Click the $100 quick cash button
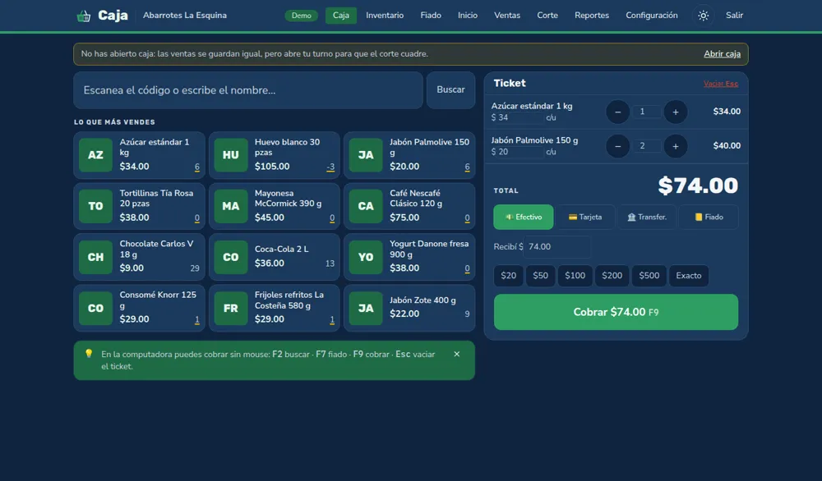Viewport: 822px width, 481px height. [x=575, y=276]
